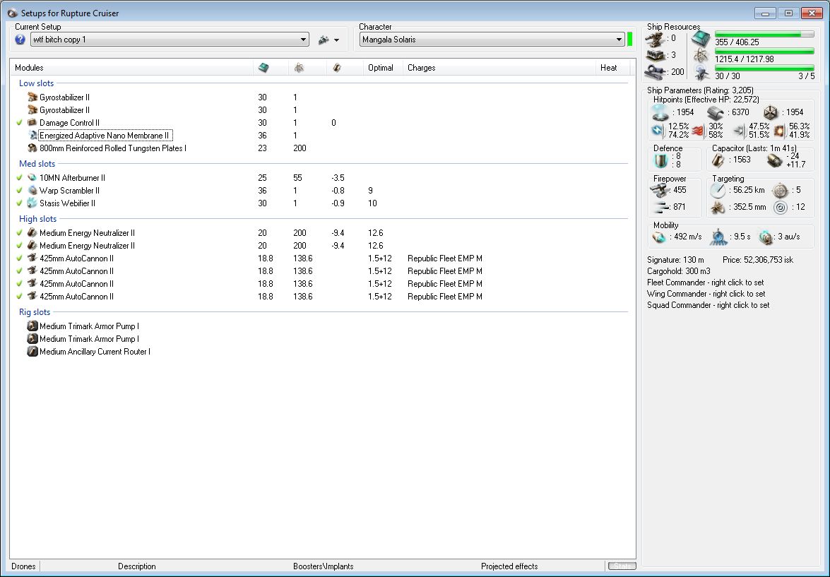Toggle the last 425mm AutoCannon II checkmark

click(x=20, y=297)
